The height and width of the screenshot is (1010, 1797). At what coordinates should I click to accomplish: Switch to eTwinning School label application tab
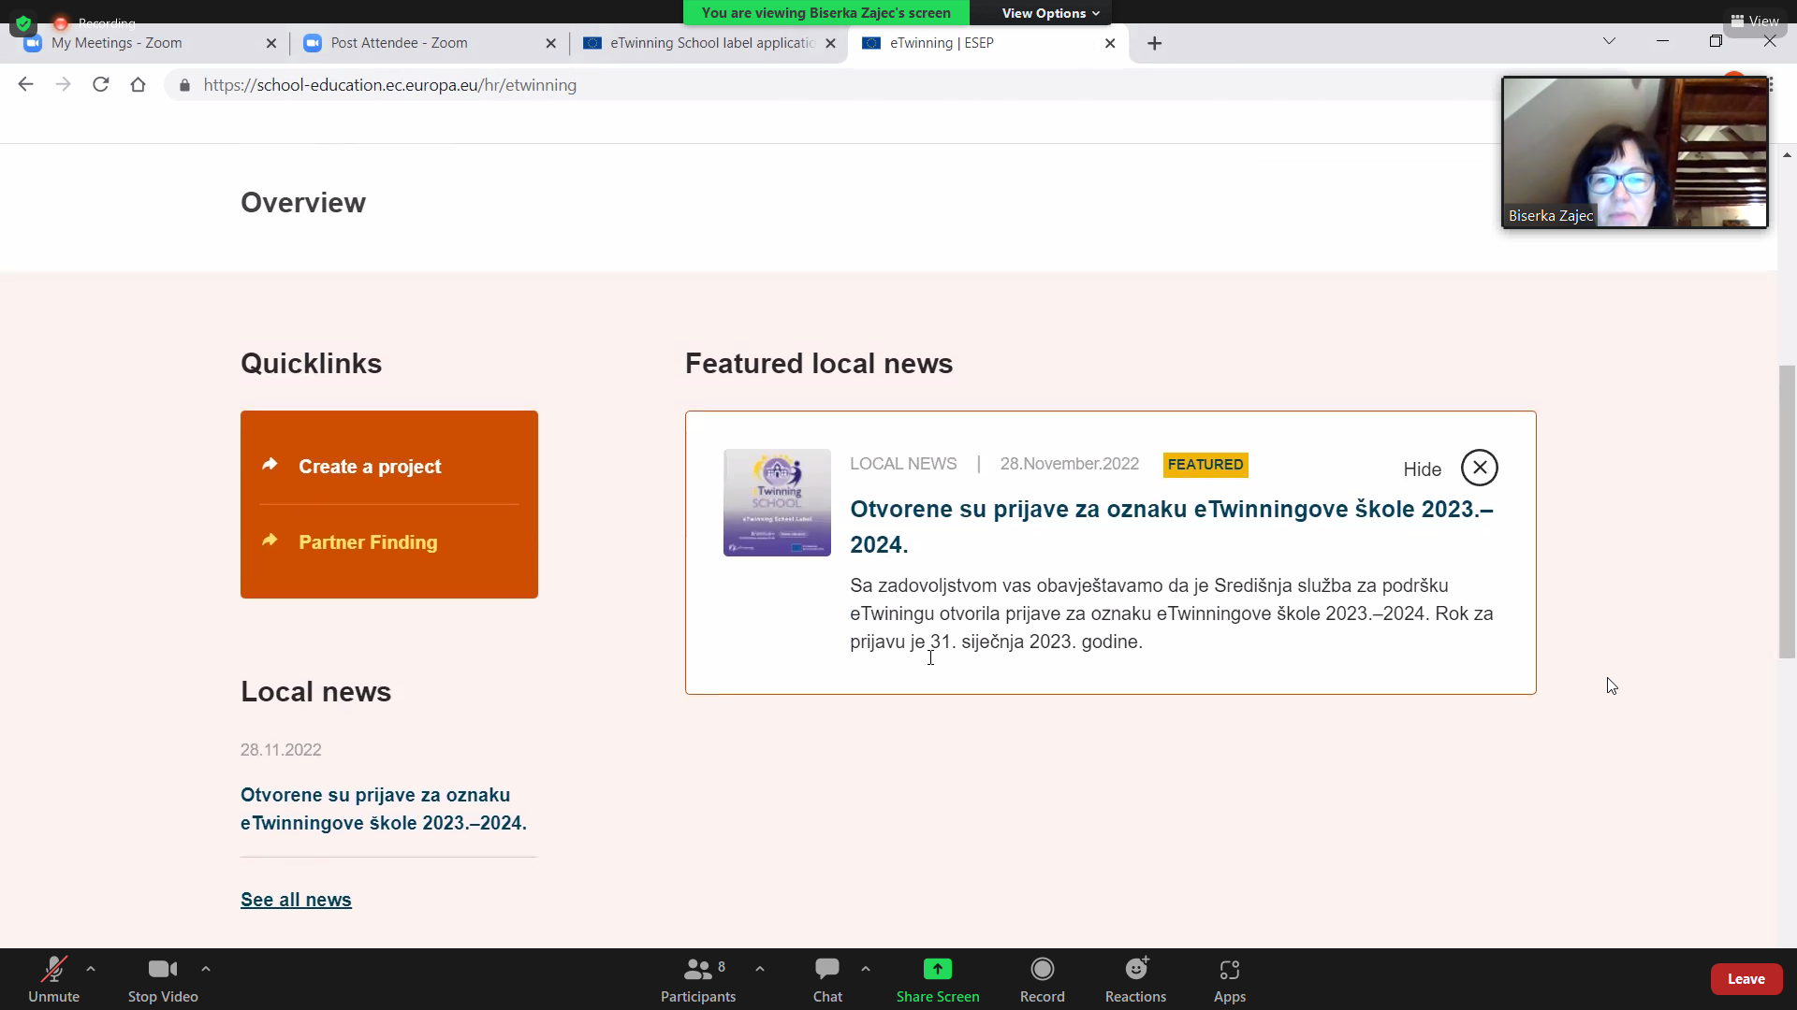[x=707, y=43]
